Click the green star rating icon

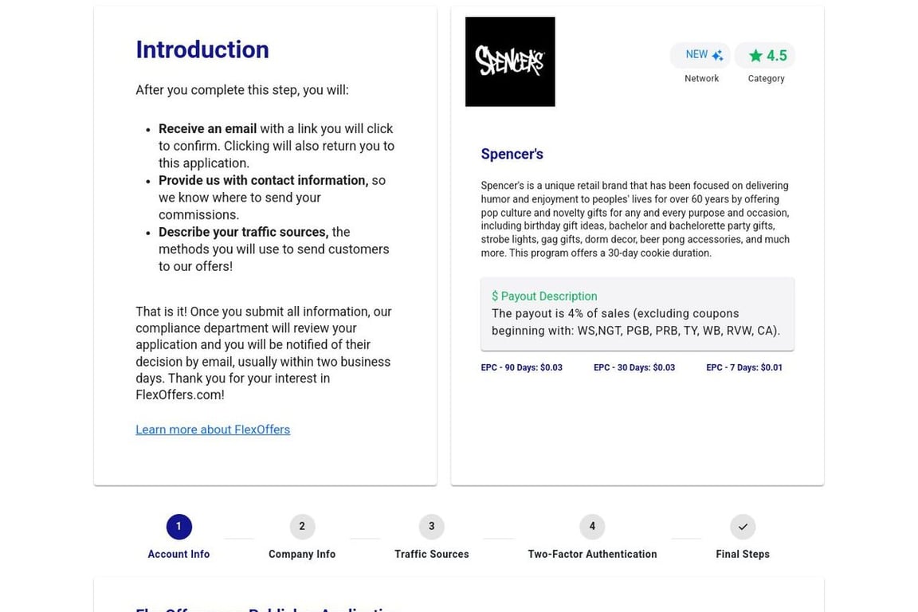755,56
